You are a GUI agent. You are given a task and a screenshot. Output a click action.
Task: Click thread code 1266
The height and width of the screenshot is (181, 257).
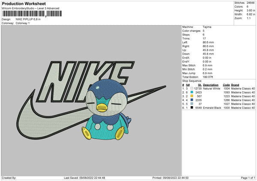tap(227, 100)
